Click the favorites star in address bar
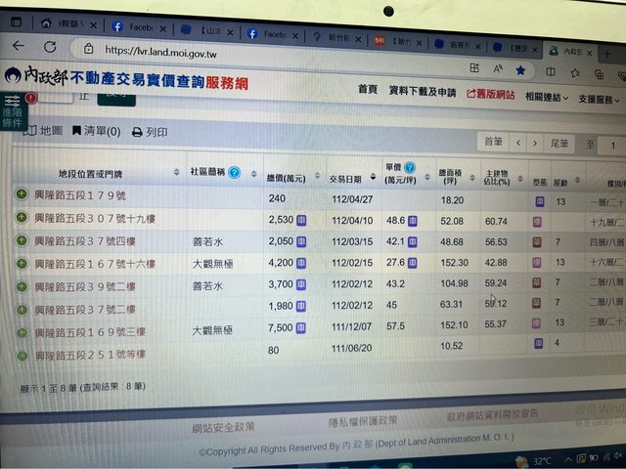626x469 pixels. 520,70
